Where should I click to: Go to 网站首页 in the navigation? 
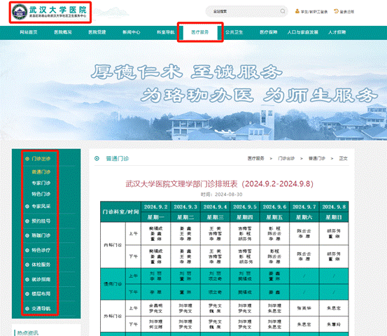click(29, 32)
